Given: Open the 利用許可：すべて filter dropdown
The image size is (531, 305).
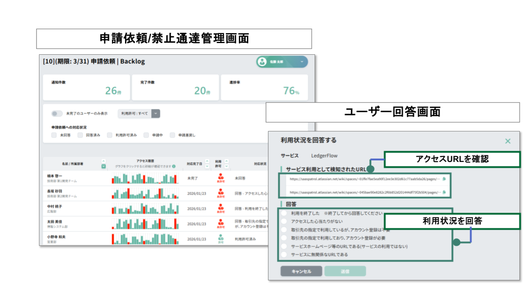Looking at the screenshot, I should [155, 113].
